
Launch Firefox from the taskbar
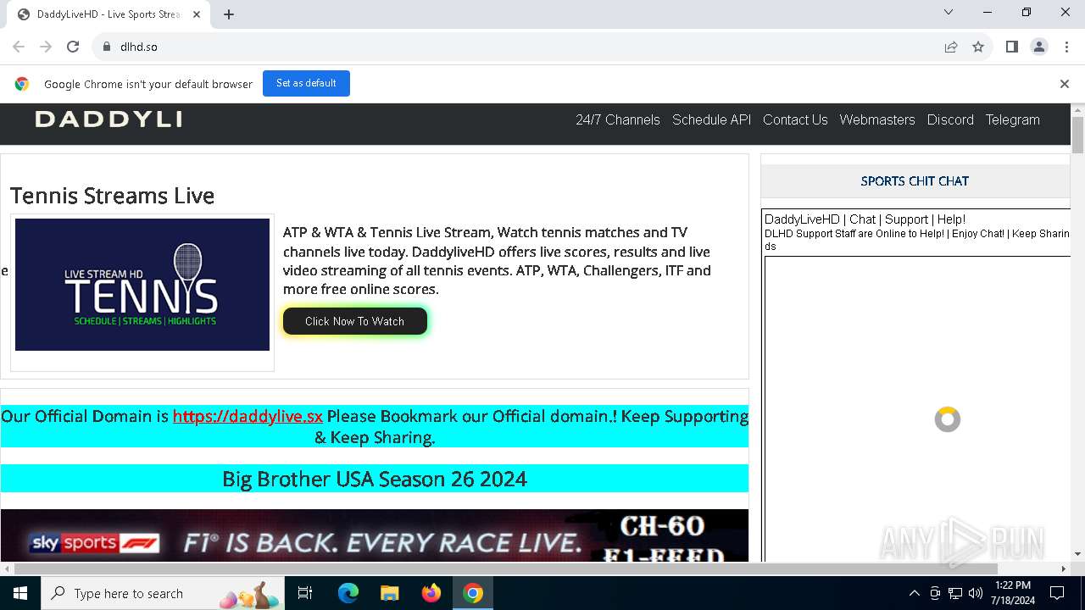tap(431, 593)
